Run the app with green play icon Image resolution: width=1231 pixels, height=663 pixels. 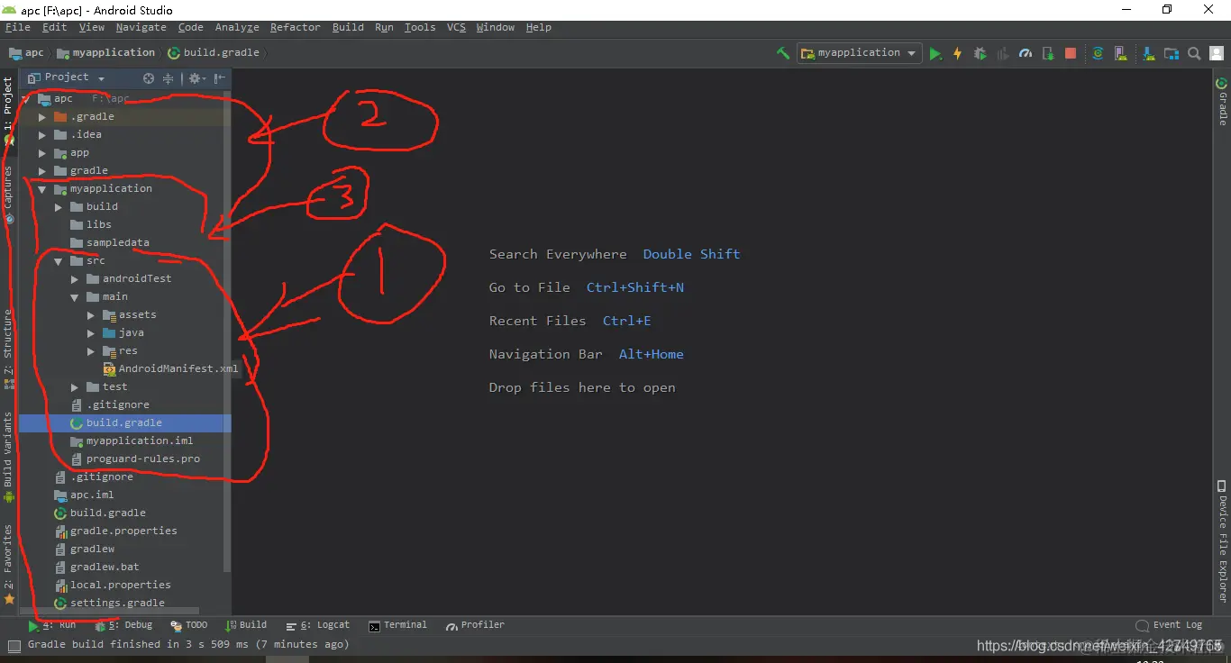pos(935,53)
